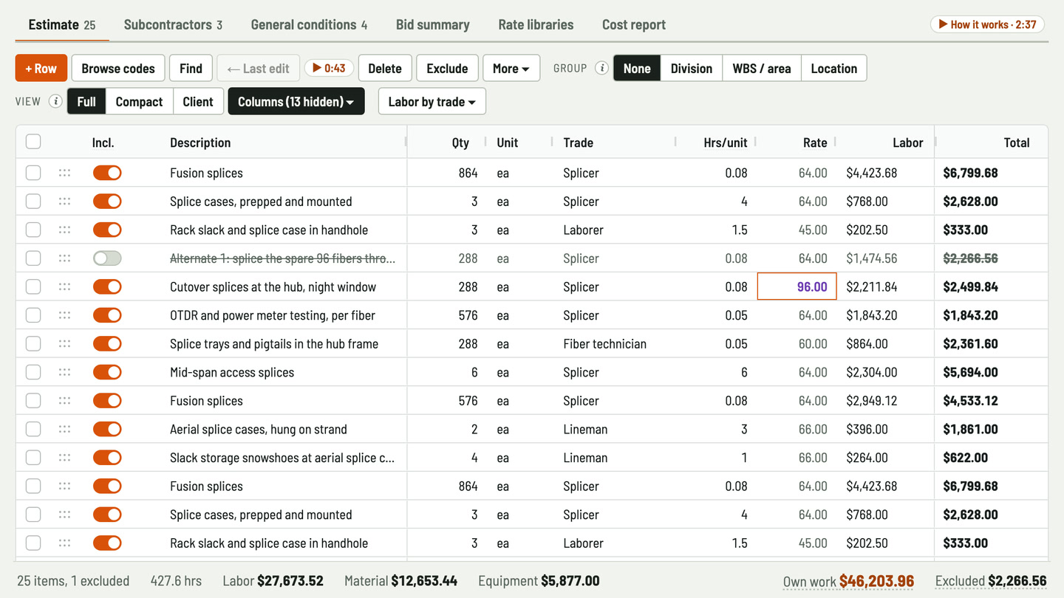Add a new row with + Row
1064x598 pixels.
pyautogui.click(x=41, y=68)
